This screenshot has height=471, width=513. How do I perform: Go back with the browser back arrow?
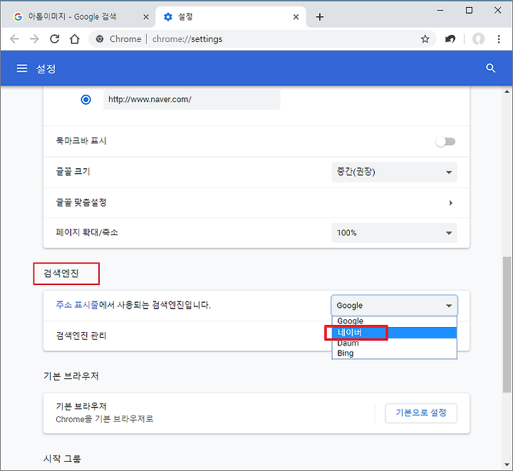coord(14,39)
